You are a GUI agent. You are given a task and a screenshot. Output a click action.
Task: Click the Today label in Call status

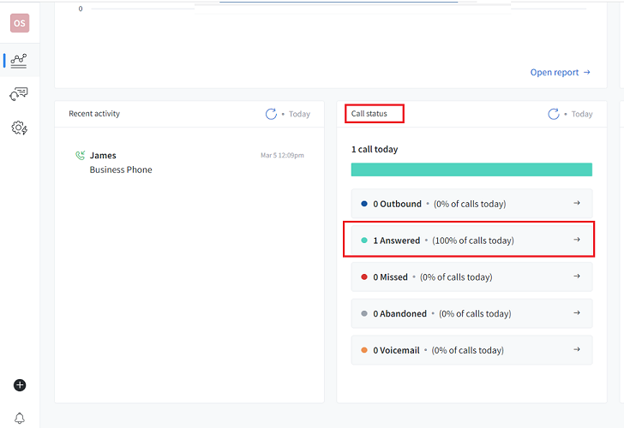pyautogui.click(x=582, y=115)
